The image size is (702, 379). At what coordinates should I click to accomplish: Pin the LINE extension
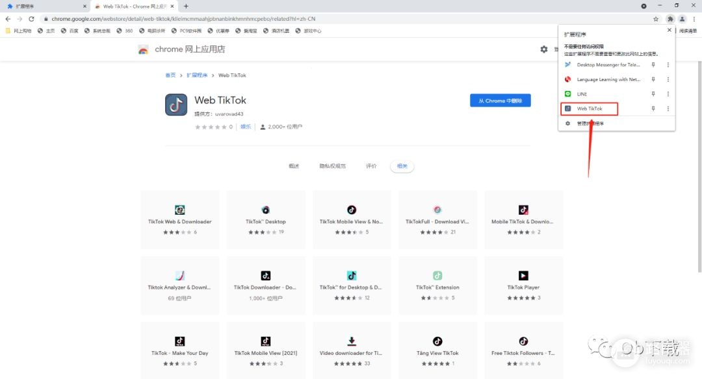(653, 94)
